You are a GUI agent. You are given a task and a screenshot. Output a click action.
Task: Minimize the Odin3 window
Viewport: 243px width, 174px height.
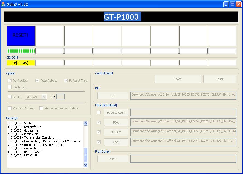226,4
